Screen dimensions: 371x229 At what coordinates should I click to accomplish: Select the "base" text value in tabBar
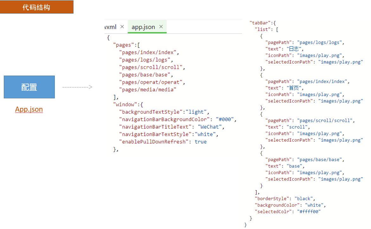[x=295, y=166]
